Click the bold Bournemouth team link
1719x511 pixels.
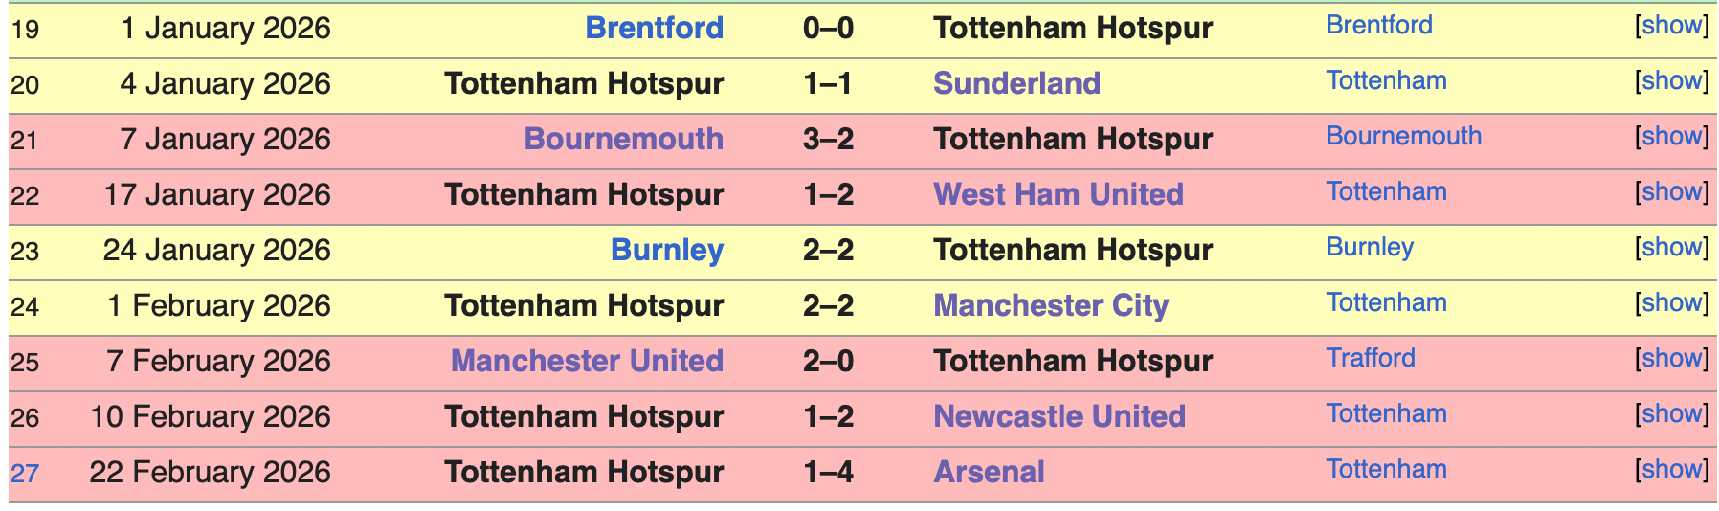click(x=623, y=139)
